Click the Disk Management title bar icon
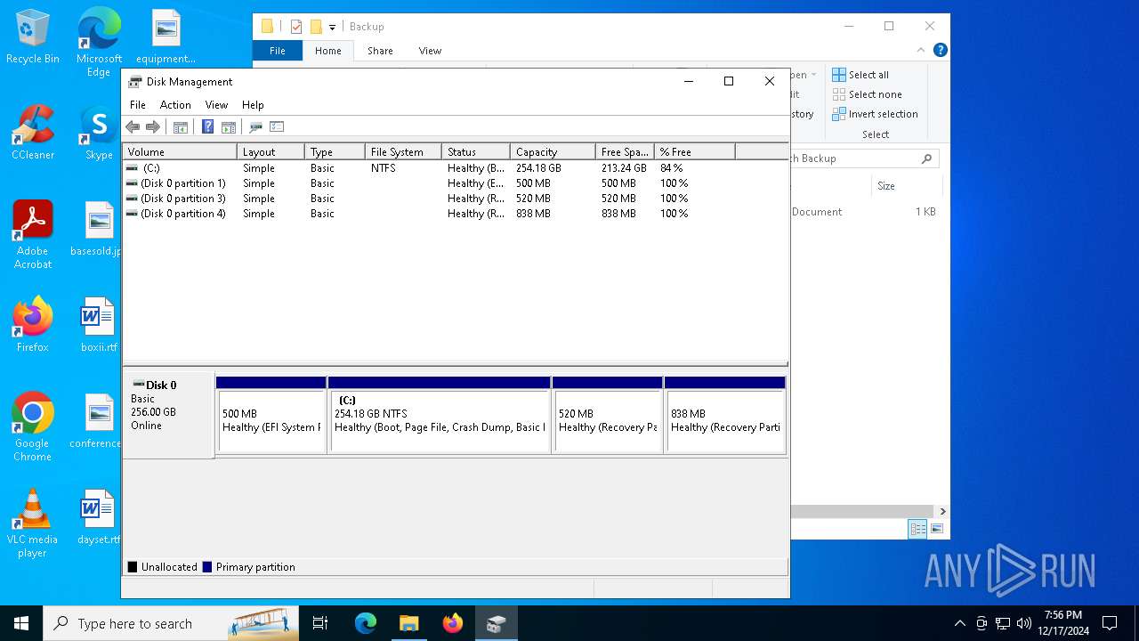Screen dimensions: 1139x641 135,81
